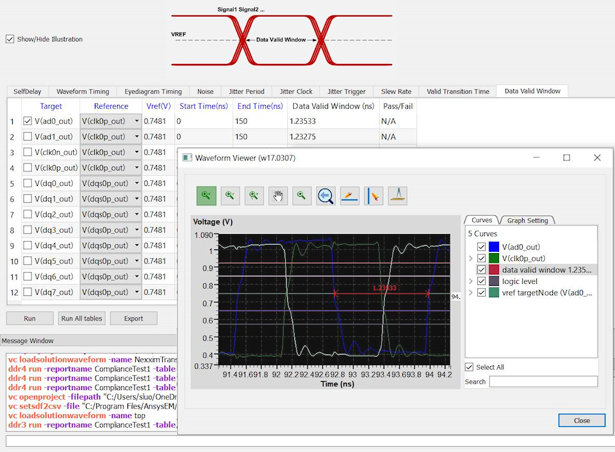Image resolution: width=615 pixels, height=452 pixels.
Task: Hide the data valid window curve
Action: (482, 270)
